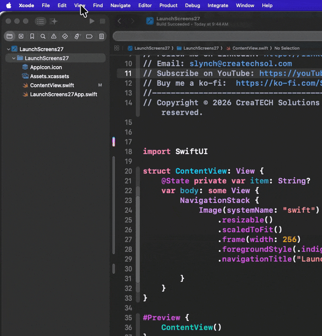Toggle the navigator sidebar button

[40, 21]
